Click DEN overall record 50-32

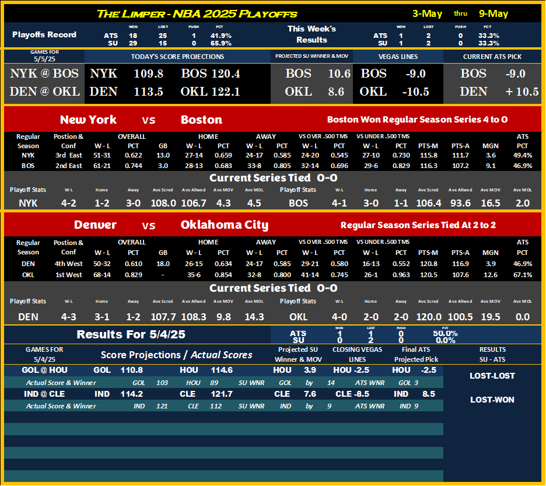(x=102, y=264)
